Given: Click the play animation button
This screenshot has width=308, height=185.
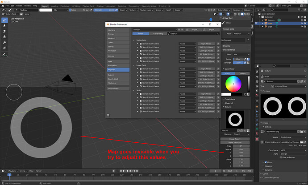Looking at the screenshot, I should (x=130, y=171).
